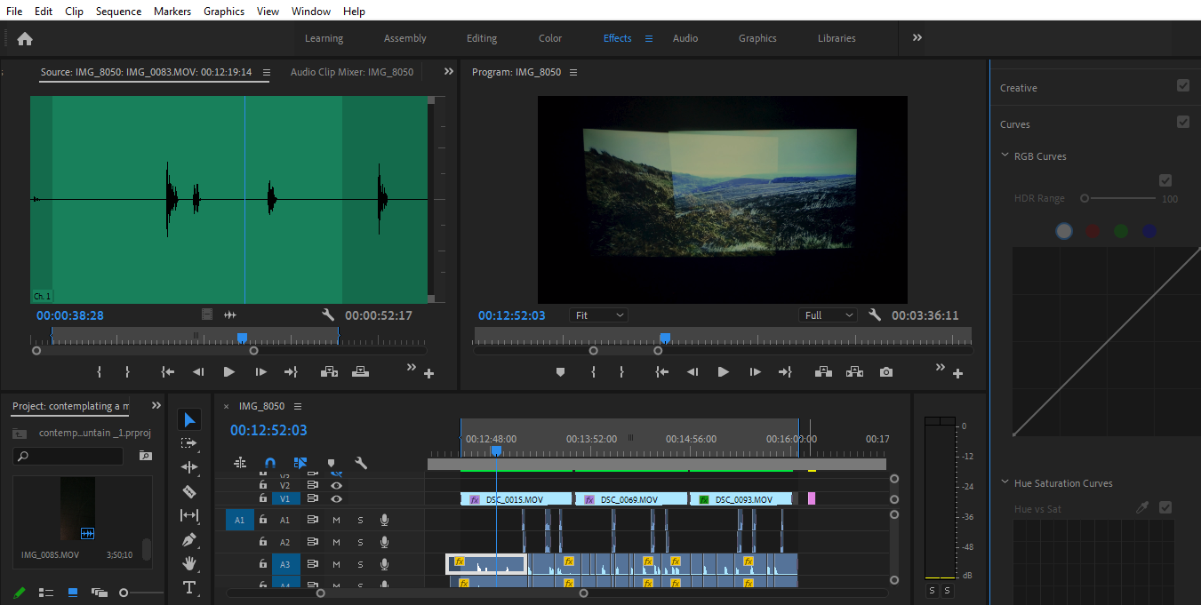This screenshot has height=605, width=1201.
Task: Uncheck the Creative section checkbox
Action: (1182, 86)
